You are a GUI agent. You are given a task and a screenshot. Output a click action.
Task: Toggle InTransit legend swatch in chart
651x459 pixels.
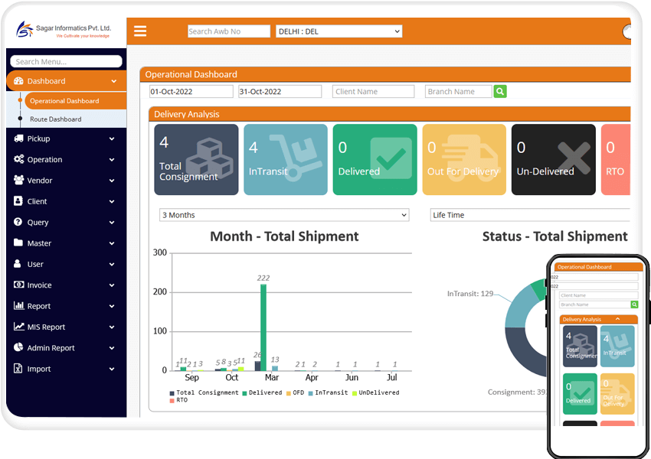pyautogui.click(x=310, y=393)
